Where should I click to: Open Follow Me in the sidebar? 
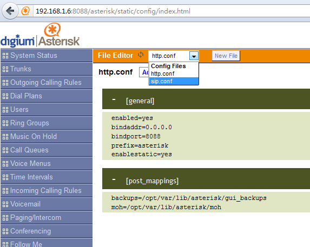[47, 243]
